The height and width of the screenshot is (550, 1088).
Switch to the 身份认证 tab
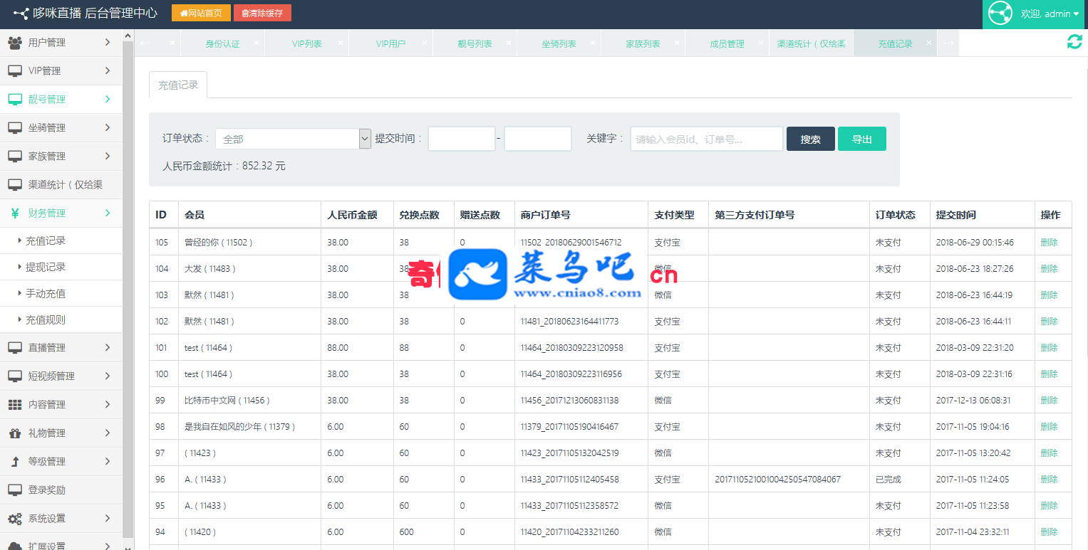pyautogui.click(x=223, y=43)
